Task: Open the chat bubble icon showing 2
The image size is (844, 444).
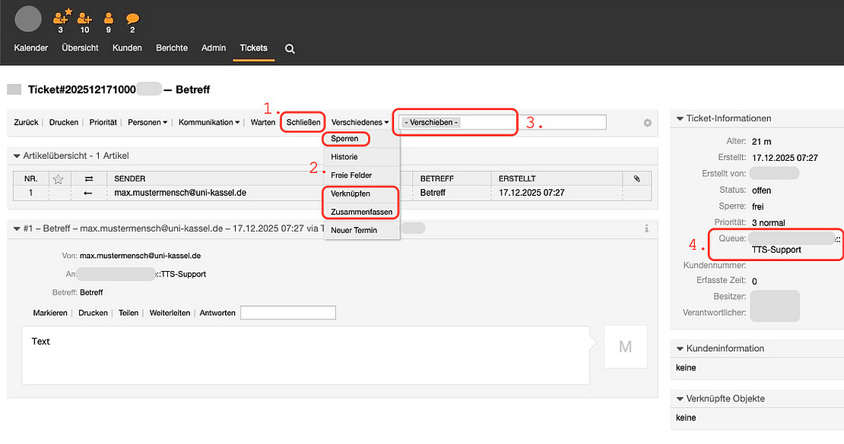Action: pyautogui.click(x=132, y=17)
